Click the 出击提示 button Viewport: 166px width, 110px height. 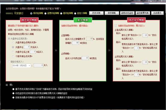pyautogui.click(x=157, y=13)
